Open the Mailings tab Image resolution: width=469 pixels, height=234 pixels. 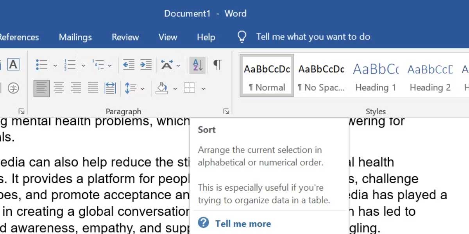tap(75, 37)
